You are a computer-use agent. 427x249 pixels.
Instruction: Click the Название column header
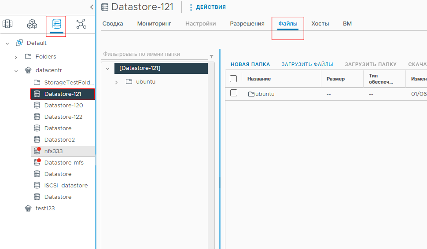point(259,79)
